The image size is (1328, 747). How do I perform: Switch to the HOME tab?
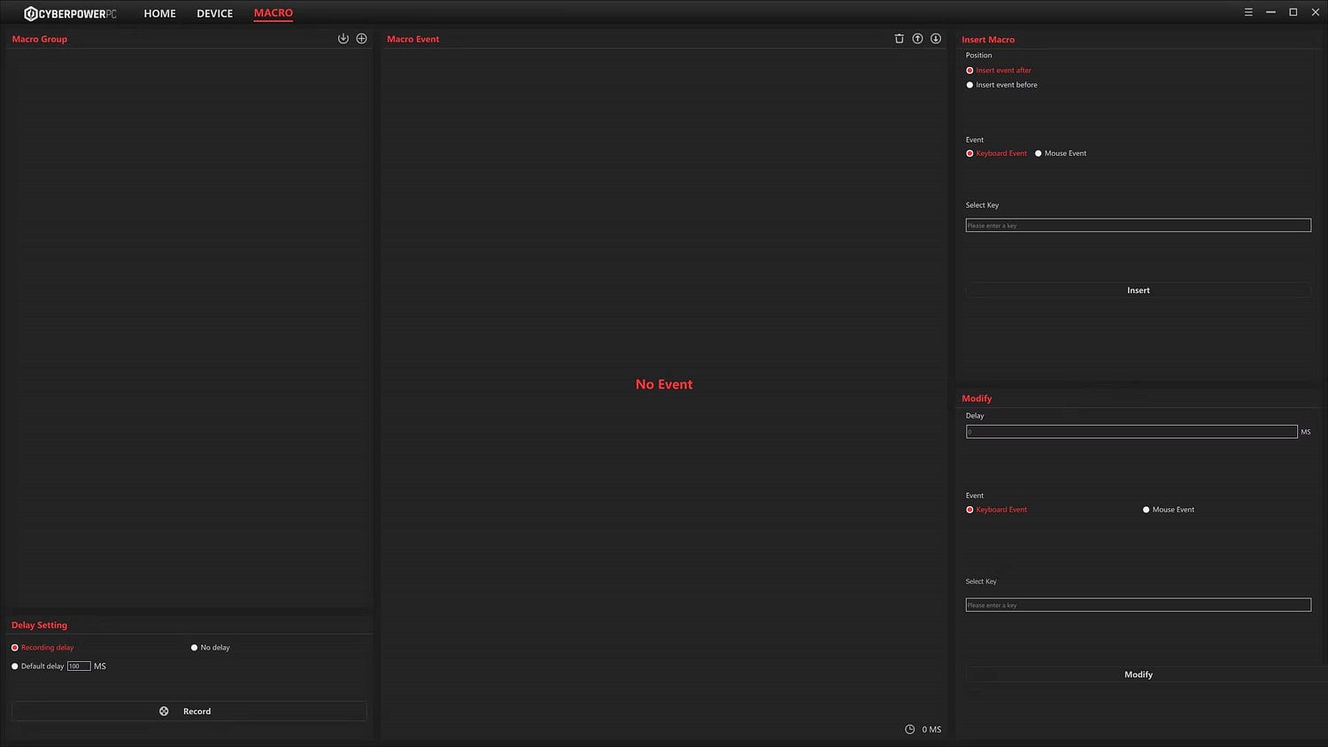point(159,13)
